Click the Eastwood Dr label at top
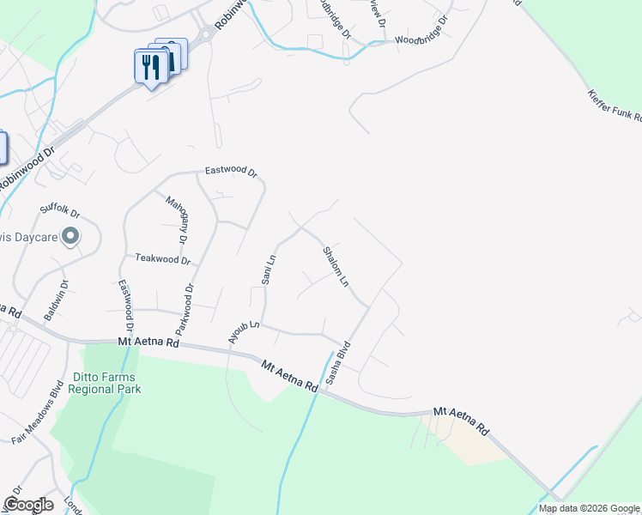The image size is (642, 515). tap(232, 171)
